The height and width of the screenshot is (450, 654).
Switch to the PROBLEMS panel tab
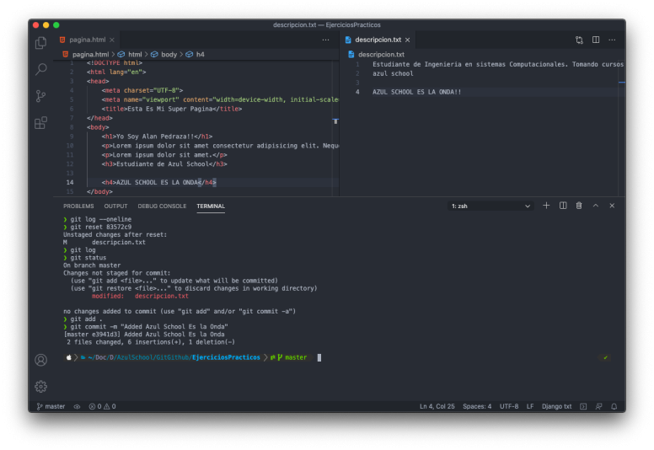click(x=78, y=206)
